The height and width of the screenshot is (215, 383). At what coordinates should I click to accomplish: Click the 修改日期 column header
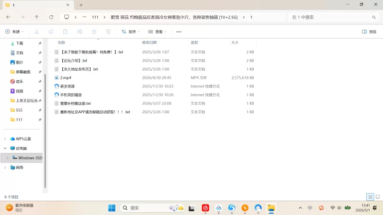149,43
